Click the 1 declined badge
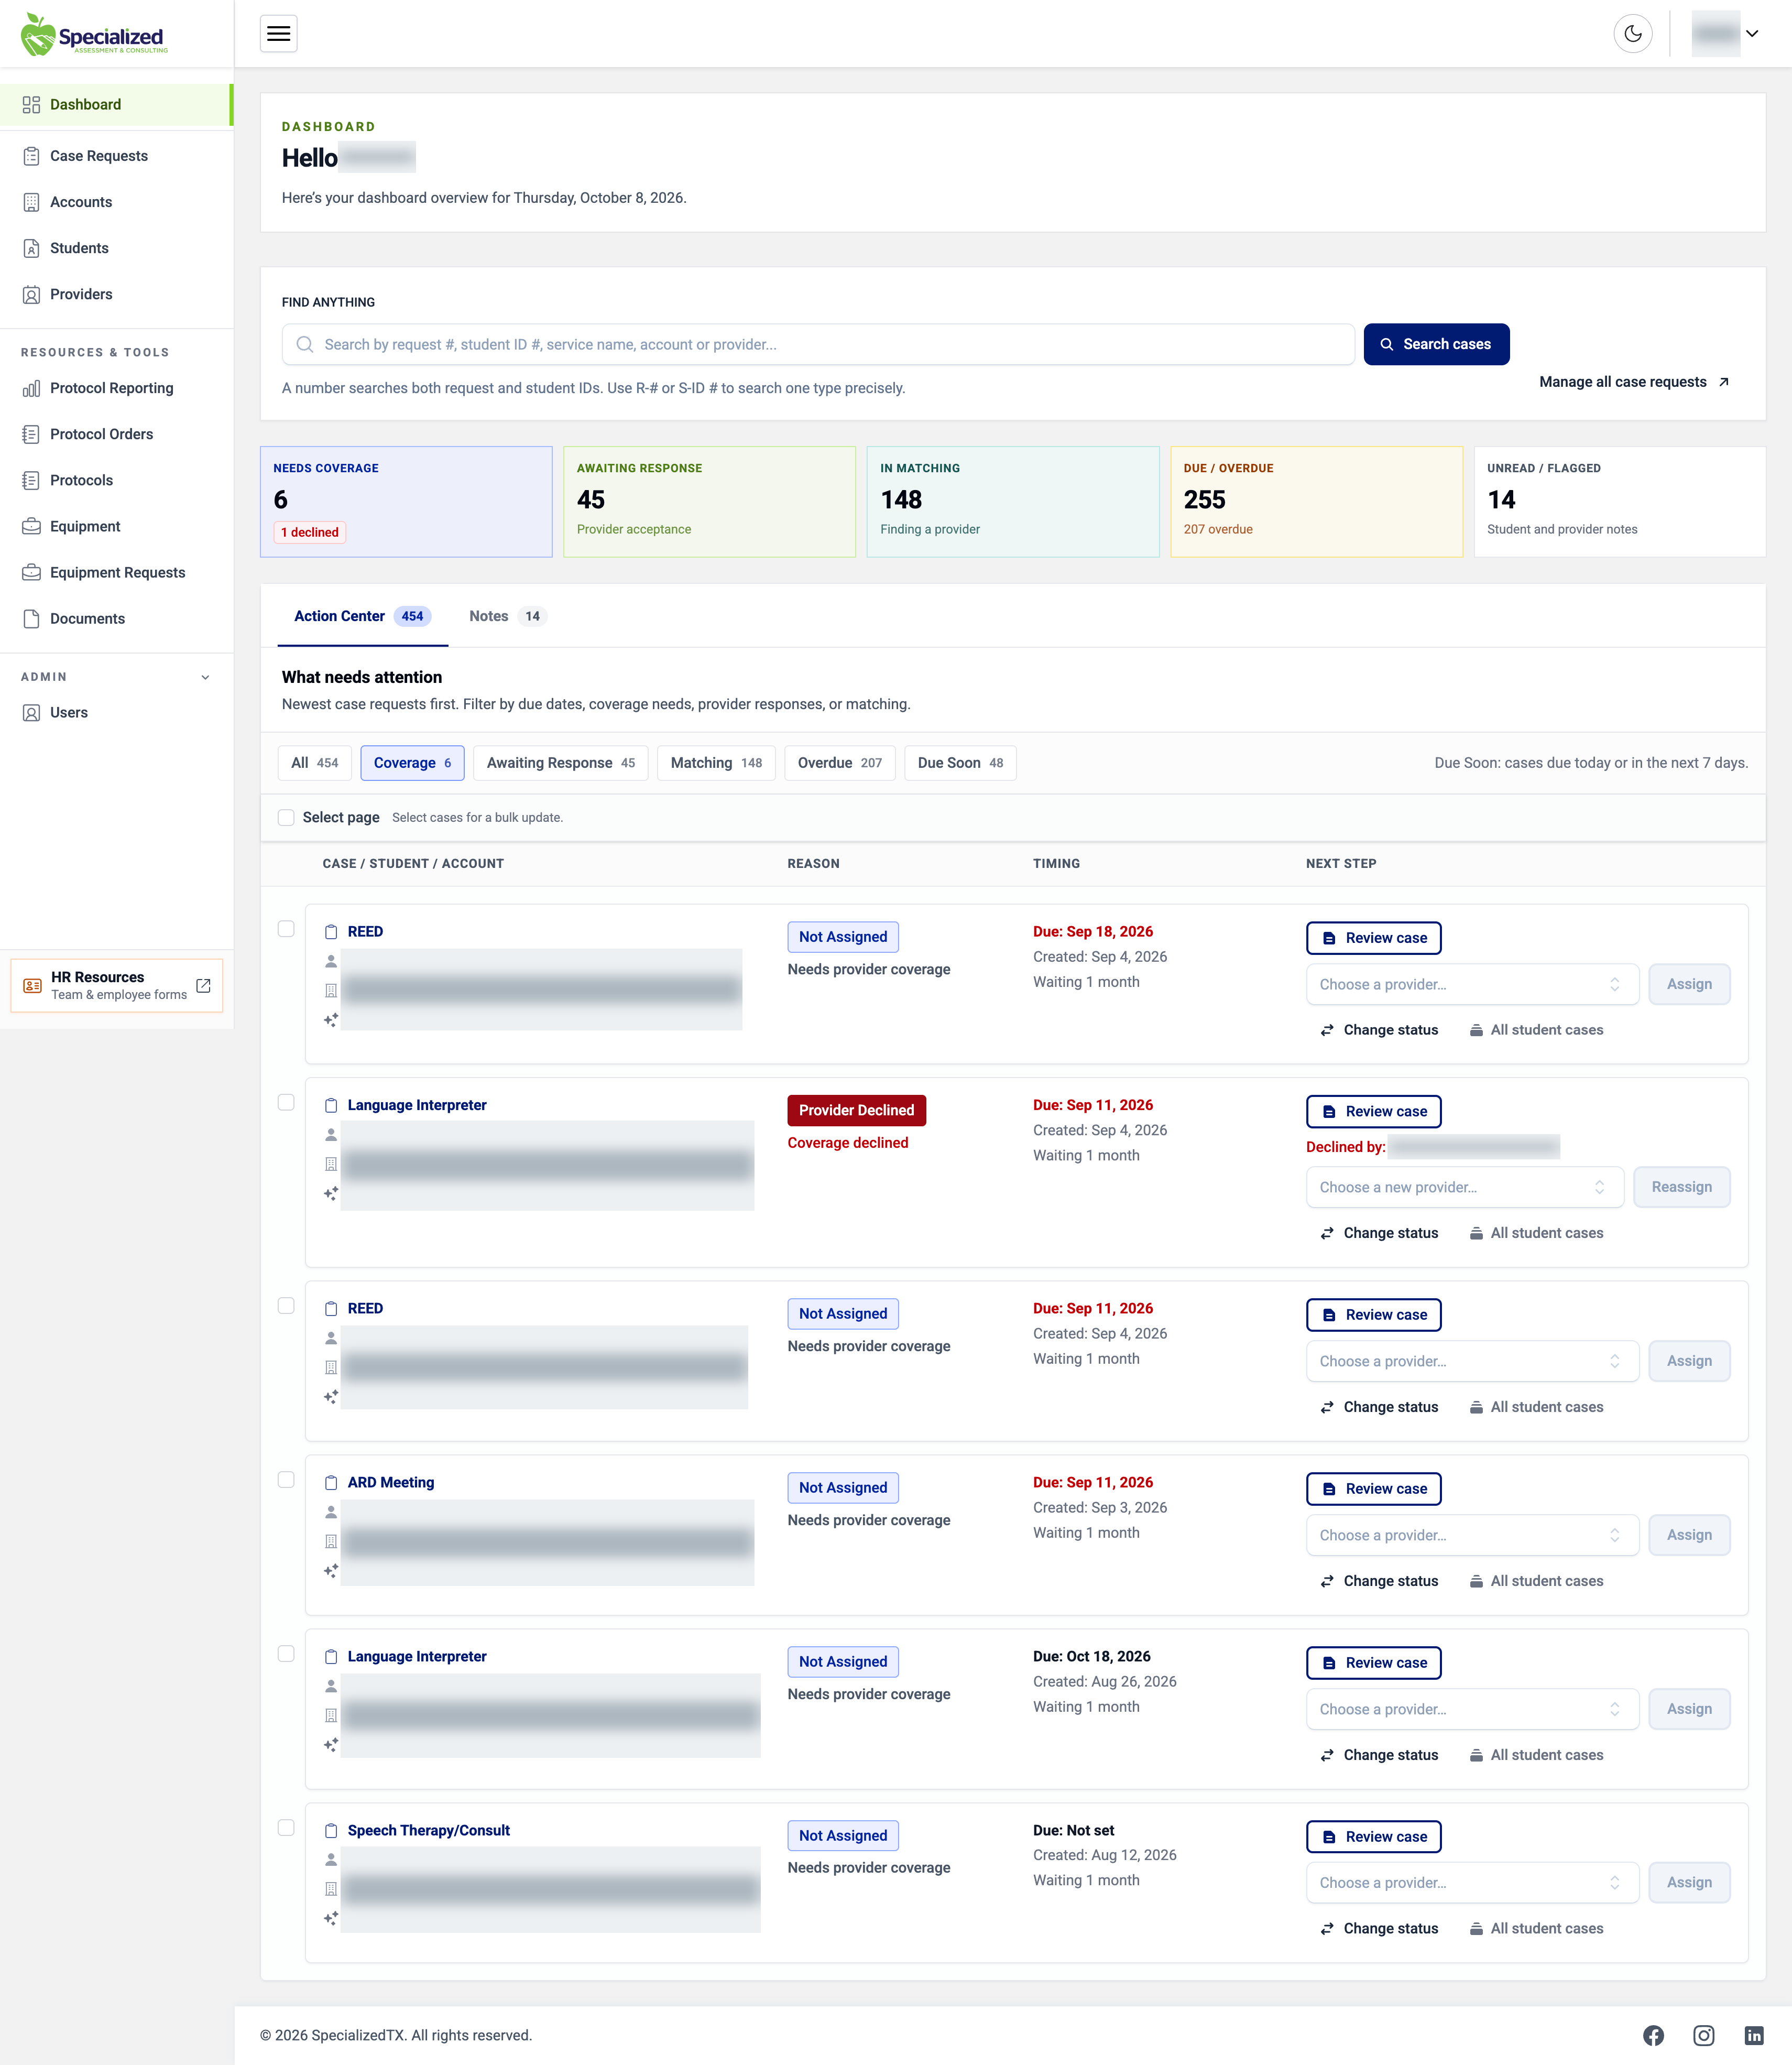Viewport: 1792px width, 2065px height. pyautogui.click(x=310, y=532)
